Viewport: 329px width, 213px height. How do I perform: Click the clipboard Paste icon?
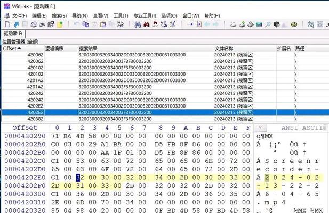(x=103, y=24)
